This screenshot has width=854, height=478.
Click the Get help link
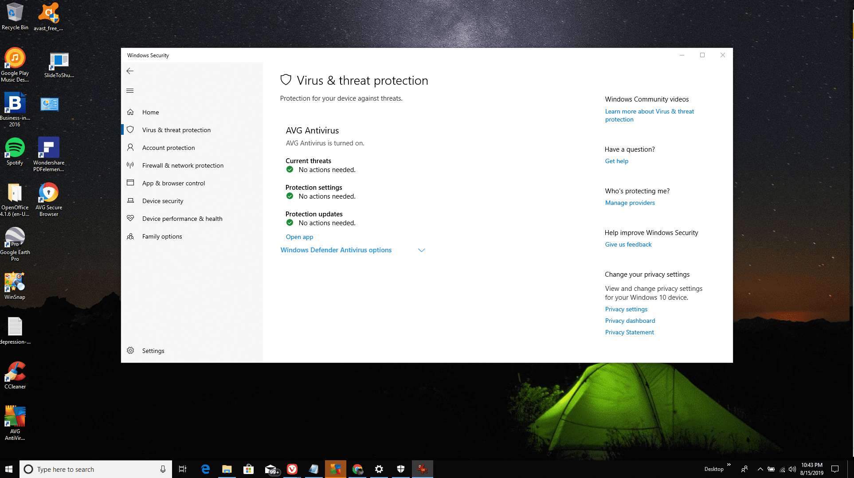616,161
